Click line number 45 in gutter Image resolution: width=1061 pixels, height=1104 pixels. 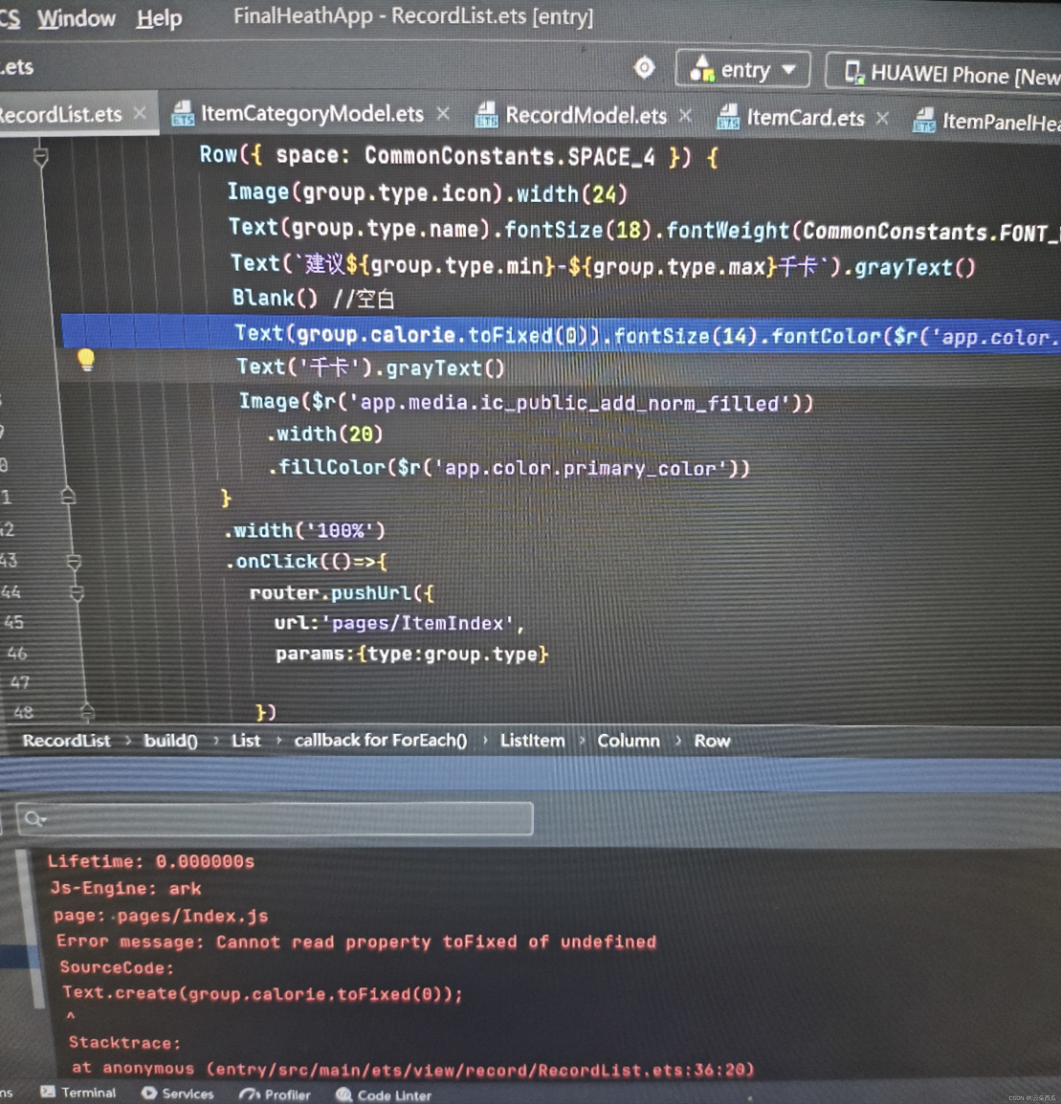click(x=13, y=622)
